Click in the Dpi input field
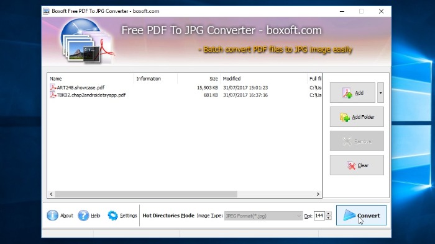This screenshot has height=244, width=435. [319, 216]
